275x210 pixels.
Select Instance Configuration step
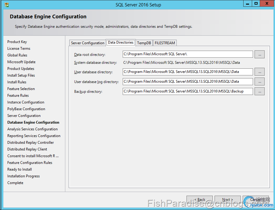click(x=26, y=102)
